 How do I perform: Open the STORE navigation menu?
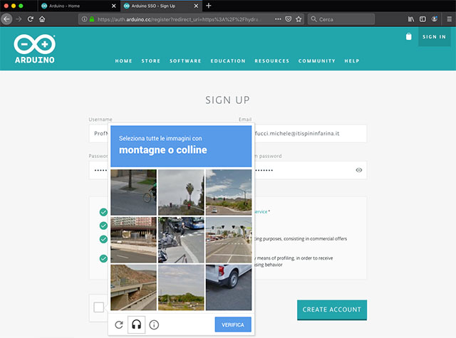[150, 61]
